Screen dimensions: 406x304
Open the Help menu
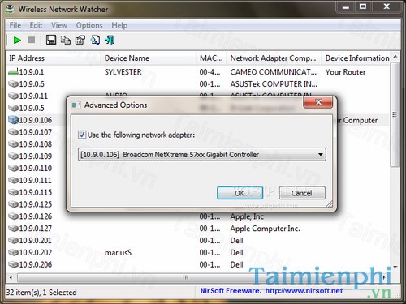coord(119,25)
